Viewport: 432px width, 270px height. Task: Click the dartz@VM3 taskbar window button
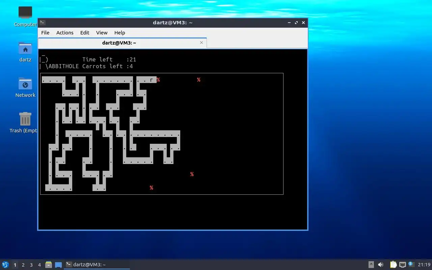tap(97, 265)
